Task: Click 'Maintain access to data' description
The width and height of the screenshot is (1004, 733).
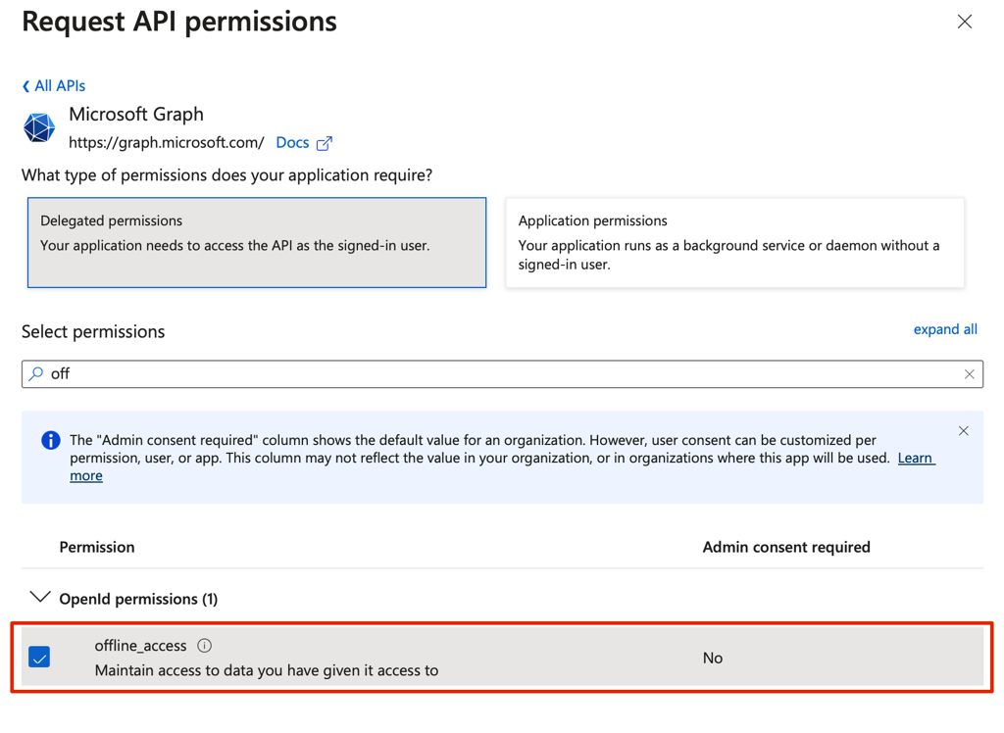Action: [267, 670]
